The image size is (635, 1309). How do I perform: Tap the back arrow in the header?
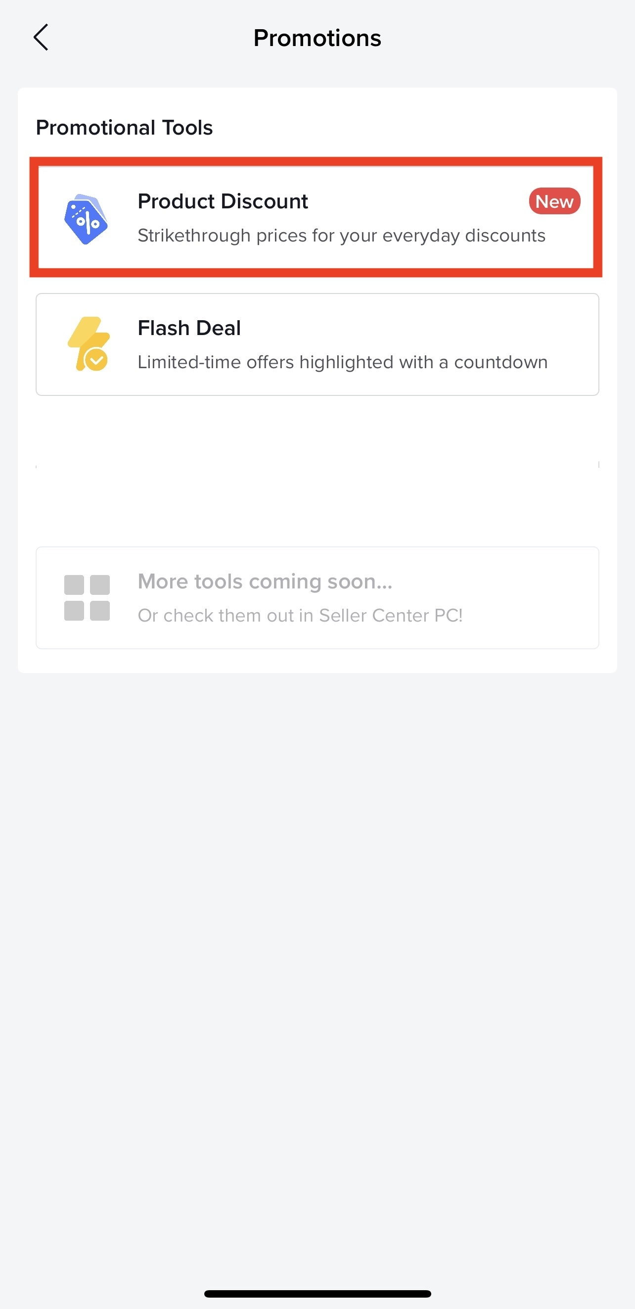point(41,38)
